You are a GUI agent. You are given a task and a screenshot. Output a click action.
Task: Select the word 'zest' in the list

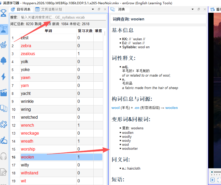(x=48, y=38)
